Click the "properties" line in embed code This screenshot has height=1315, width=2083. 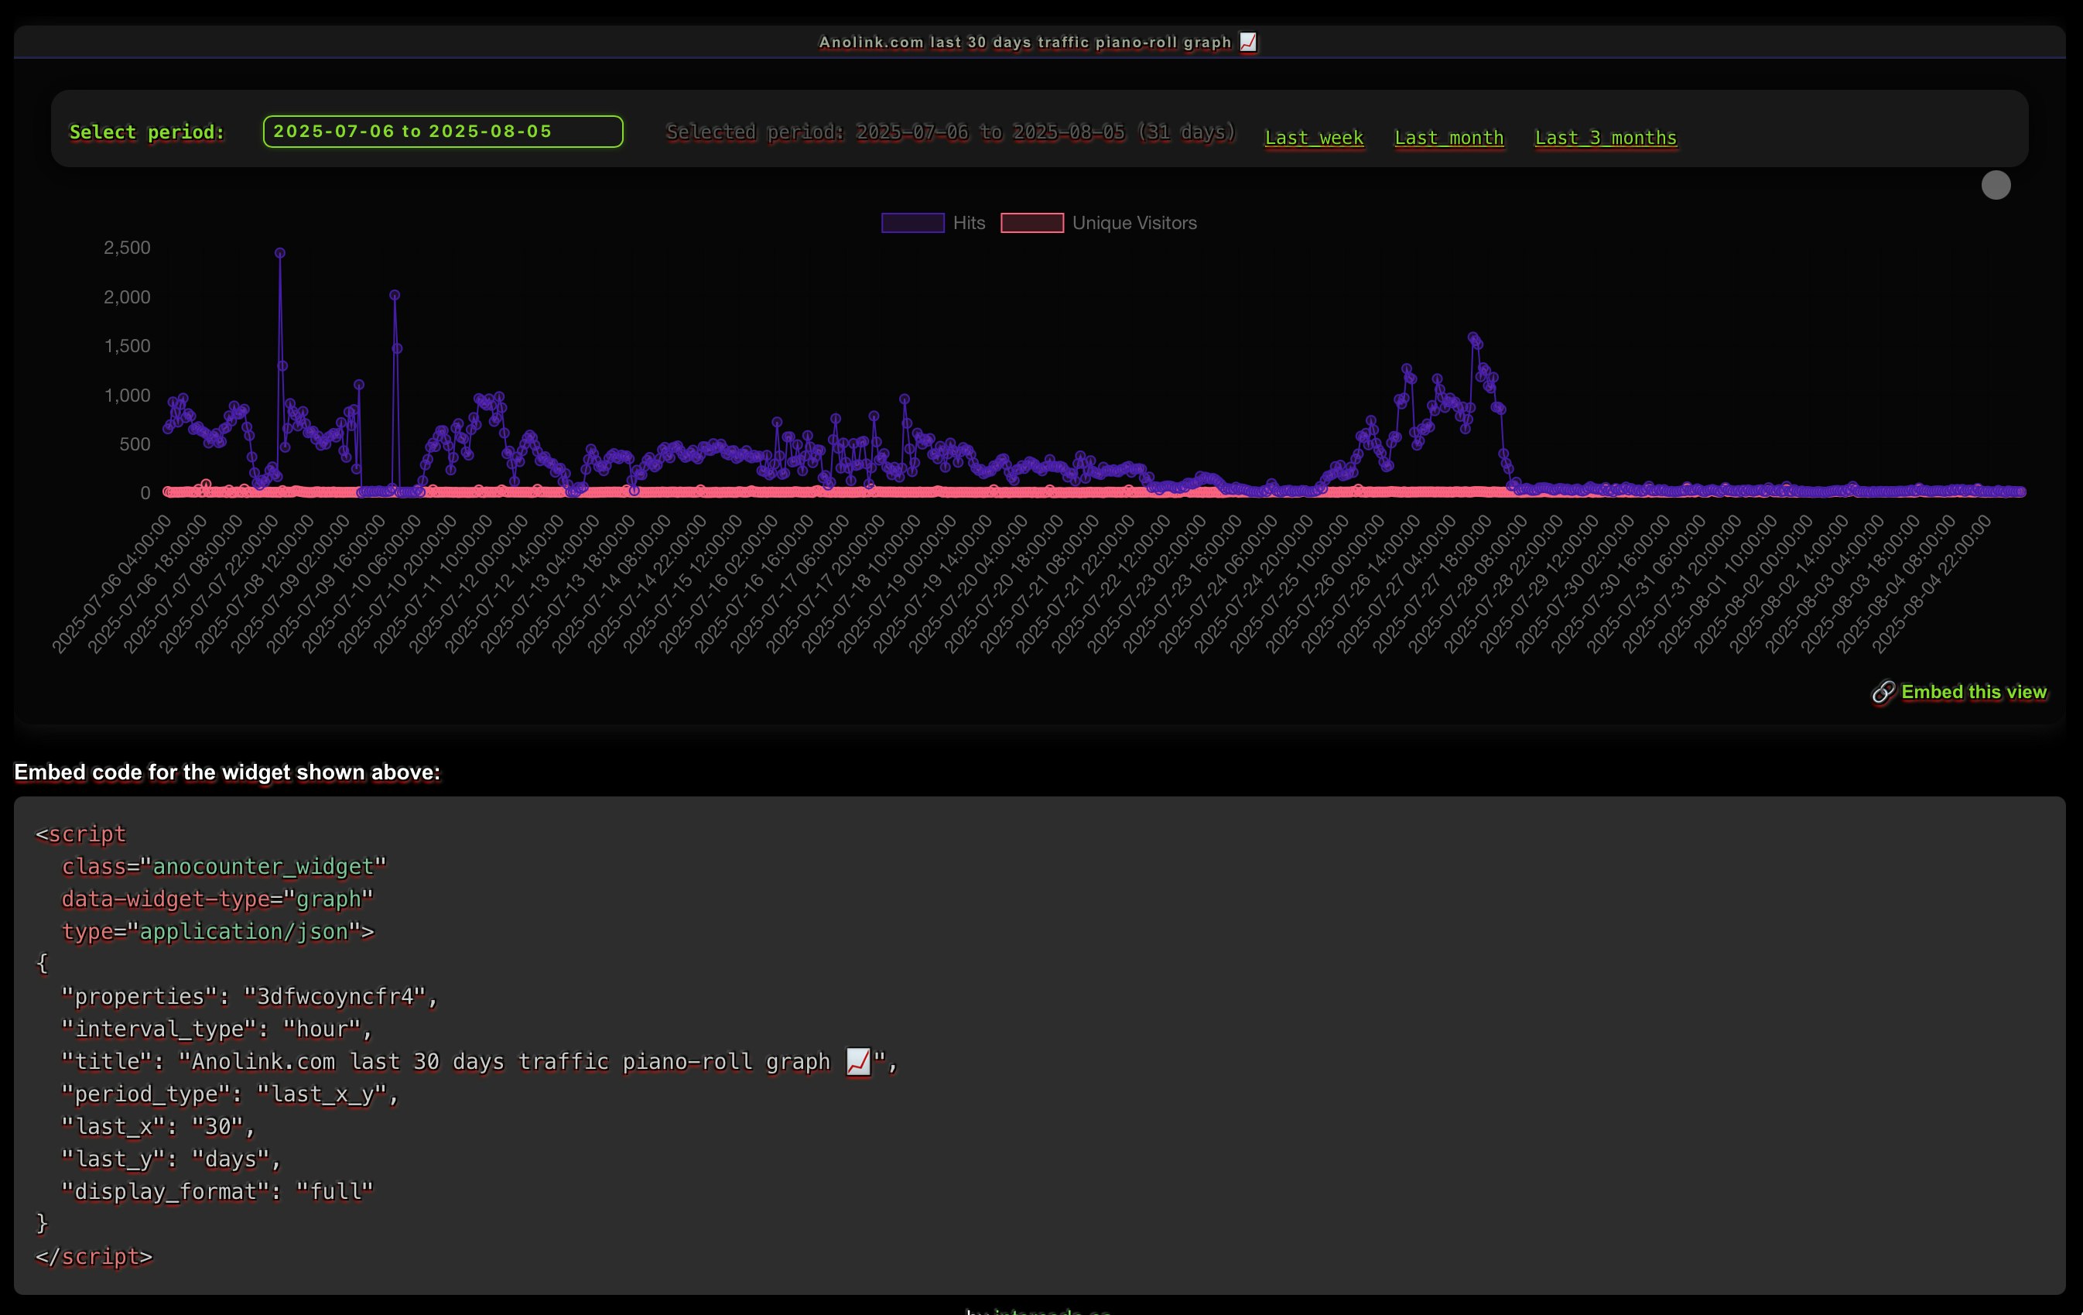click(x=249, y=997)
